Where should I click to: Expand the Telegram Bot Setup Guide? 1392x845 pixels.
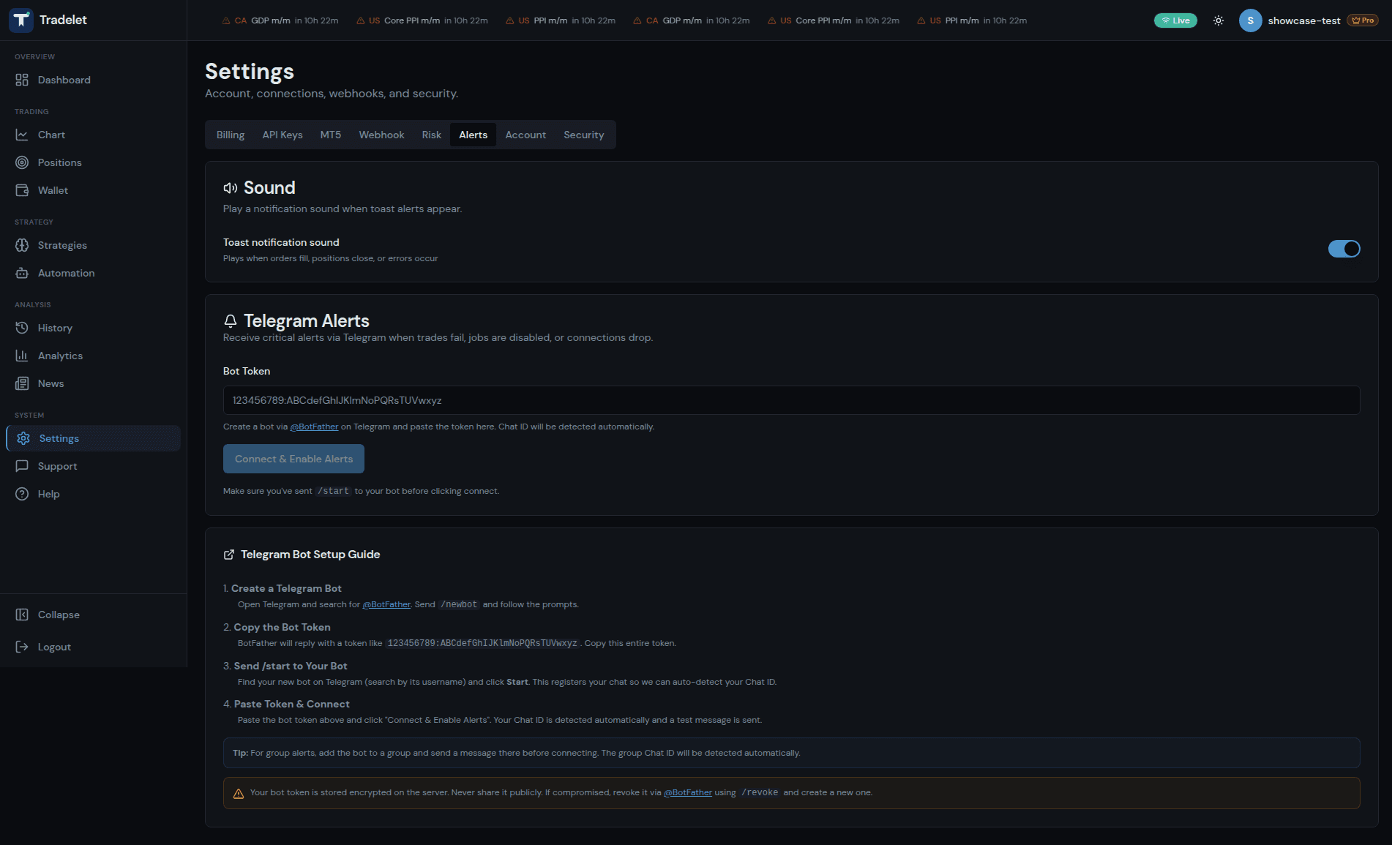point(310,554)
